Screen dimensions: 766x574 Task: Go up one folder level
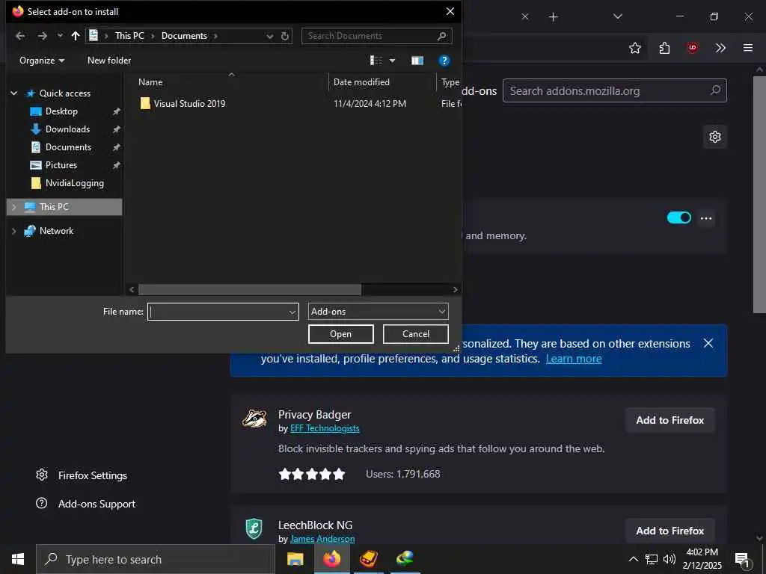(x=76, y=36)
